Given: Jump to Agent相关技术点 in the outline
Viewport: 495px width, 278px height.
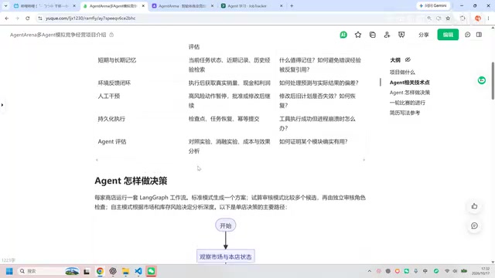Looking at the screenshot, I should pyautogui.click(x=409, y=83).
